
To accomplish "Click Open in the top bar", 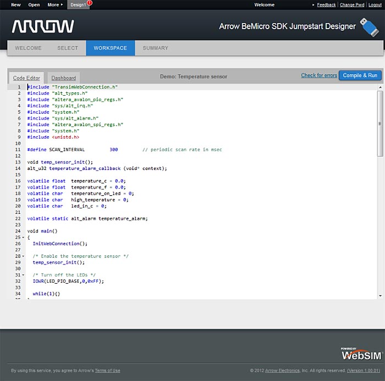I will (x=34, y=4).
